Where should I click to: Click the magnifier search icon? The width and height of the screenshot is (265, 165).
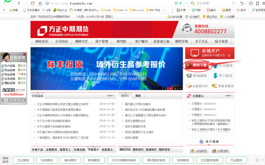[x=233, y=4]
